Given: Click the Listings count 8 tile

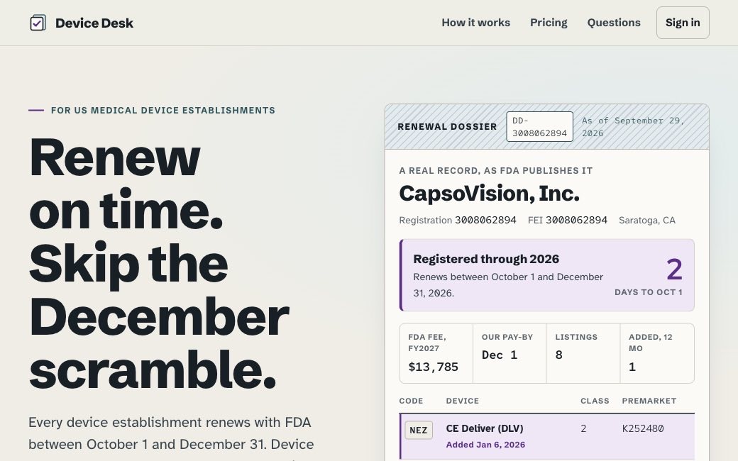Looking at the screenshot, I should click(583, 353).
